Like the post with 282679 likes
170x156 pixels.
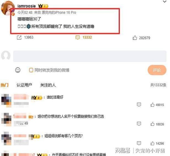[135, 38]
